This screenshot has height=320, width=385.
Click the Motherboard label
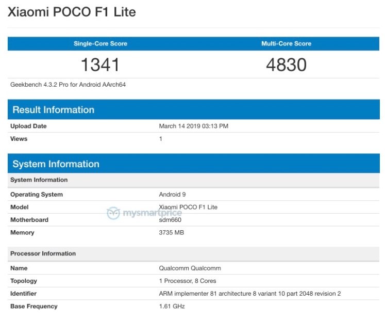[29, 220]
